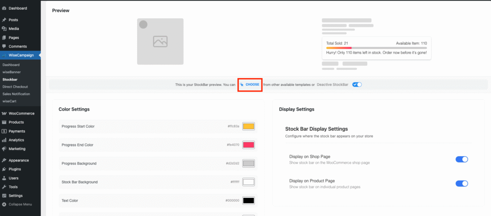Click the #fe4070 hex value

tap(234, 145)
